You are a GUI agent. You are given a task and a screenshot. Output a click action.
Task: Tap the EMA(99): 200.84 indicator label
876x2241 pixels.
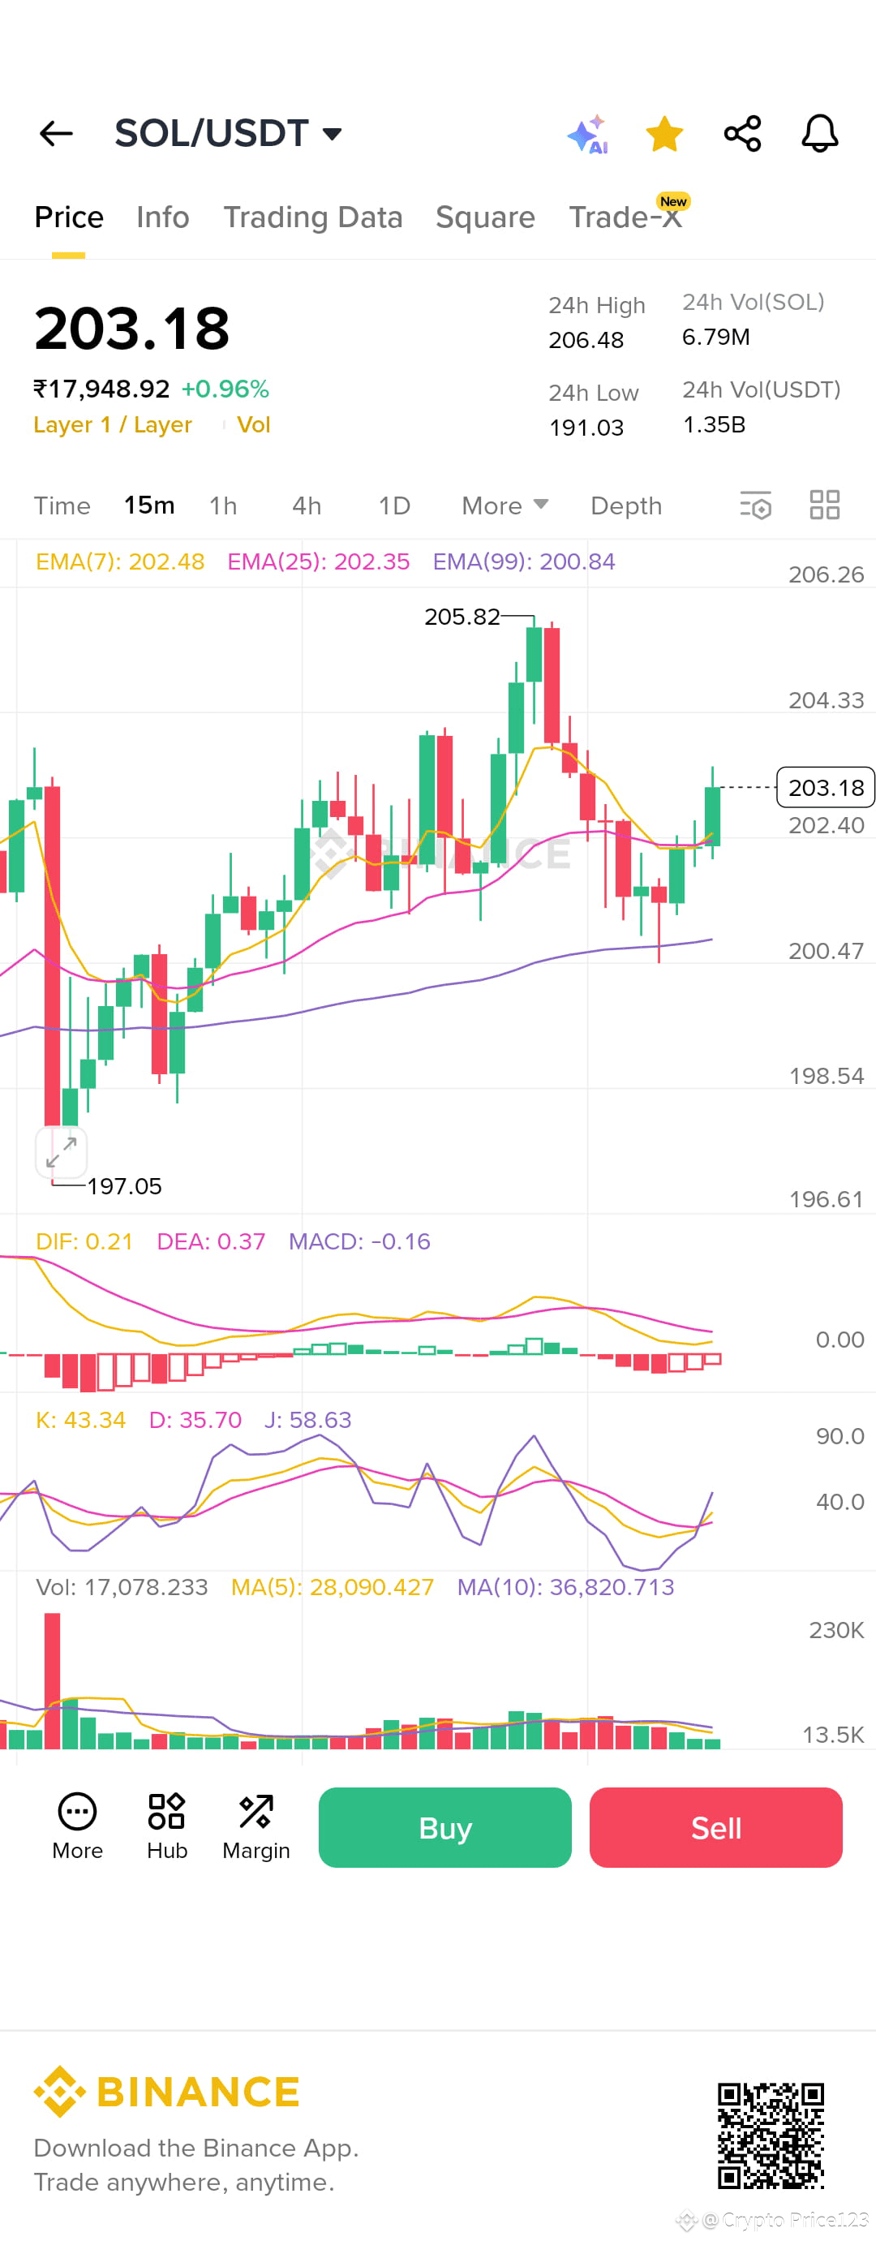[524, 562]
